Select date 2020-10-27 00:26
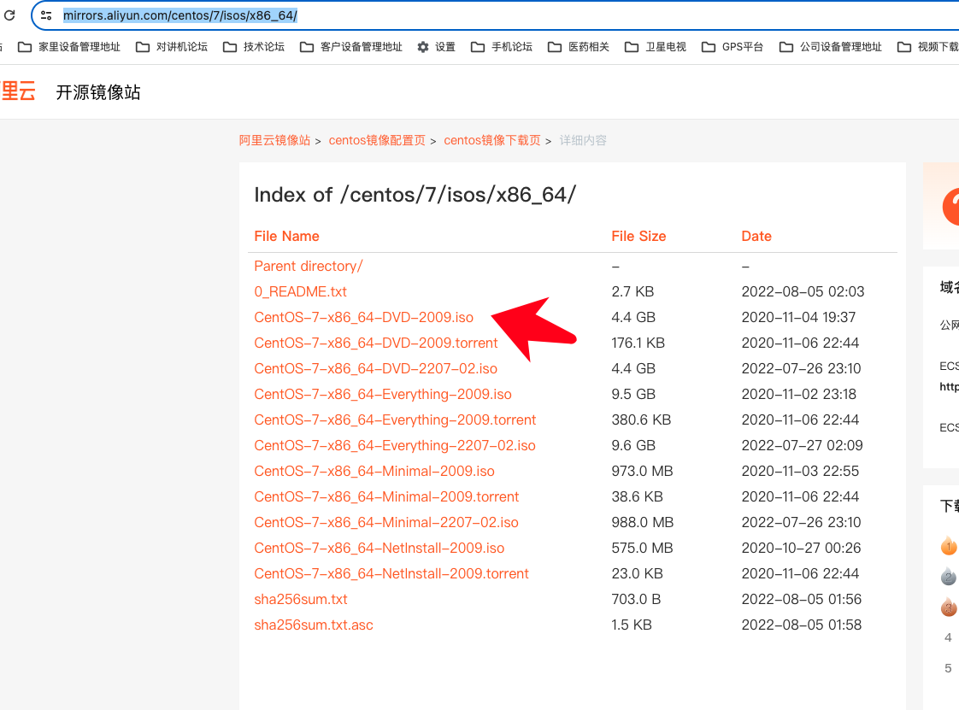The width and height of the screenshot is (959, 710). pos(801,549)
